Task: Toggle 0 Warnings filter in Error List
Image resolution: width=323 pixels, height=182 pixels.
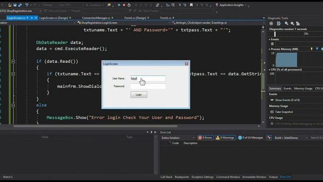Action: (225, 138)
